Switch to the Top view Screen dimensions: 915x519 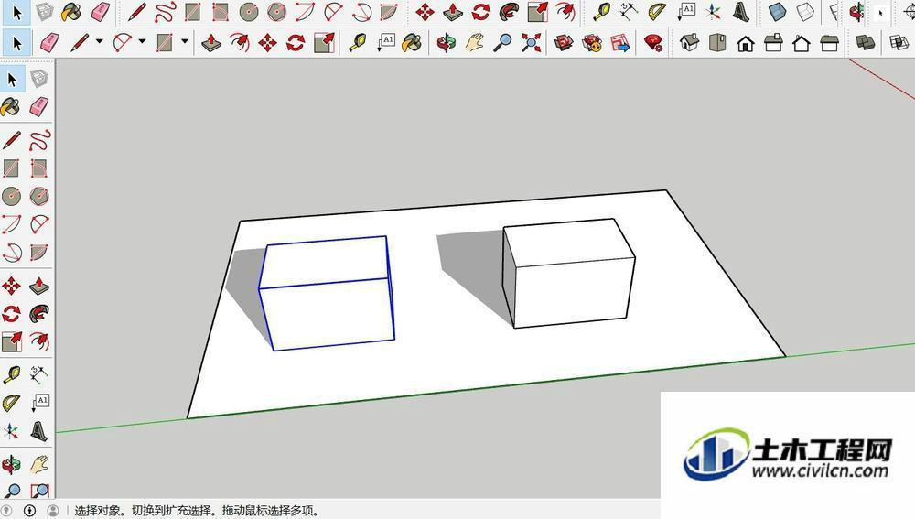pos(717,43)
